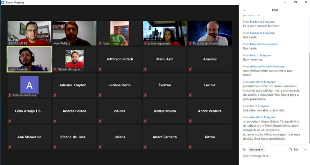Click the Chat panel title
This screenshot has width=310, height=165.
point(275,10)
